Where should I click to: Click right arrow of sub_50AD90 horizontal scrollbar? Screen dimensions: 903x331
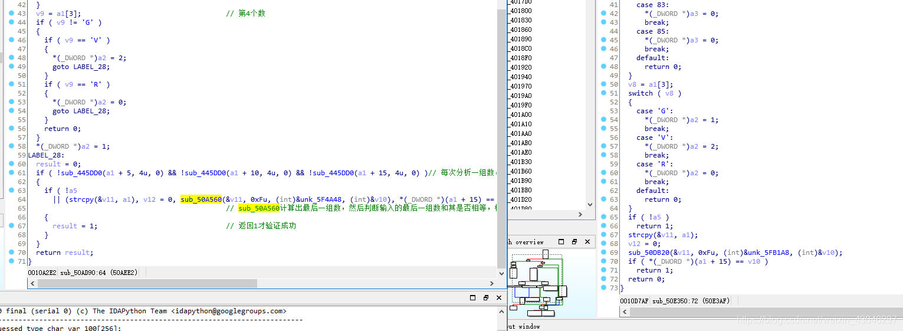pyautogui.click(x=491, y=283)
